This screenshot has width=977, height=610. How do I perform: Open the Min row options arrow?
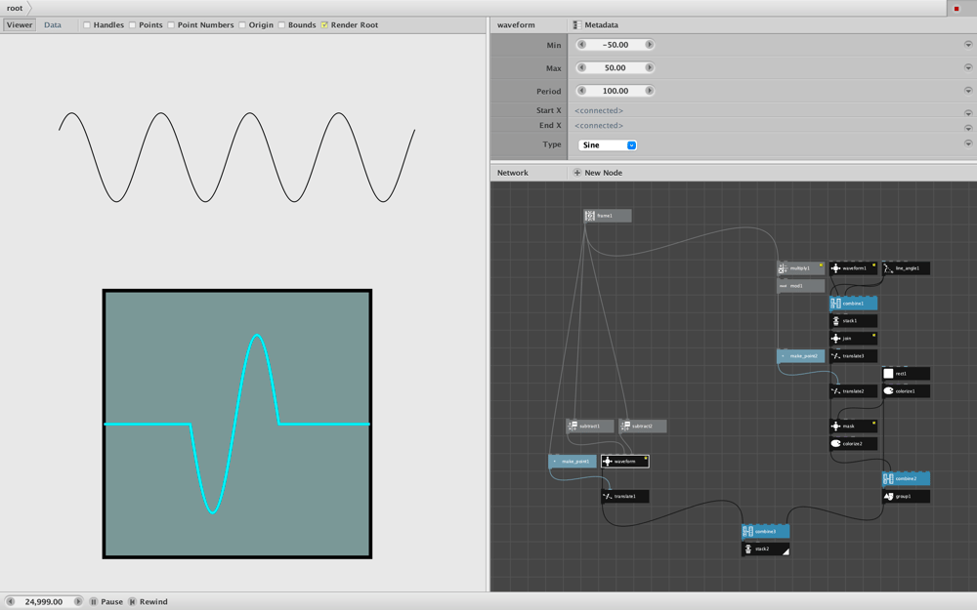967,45
